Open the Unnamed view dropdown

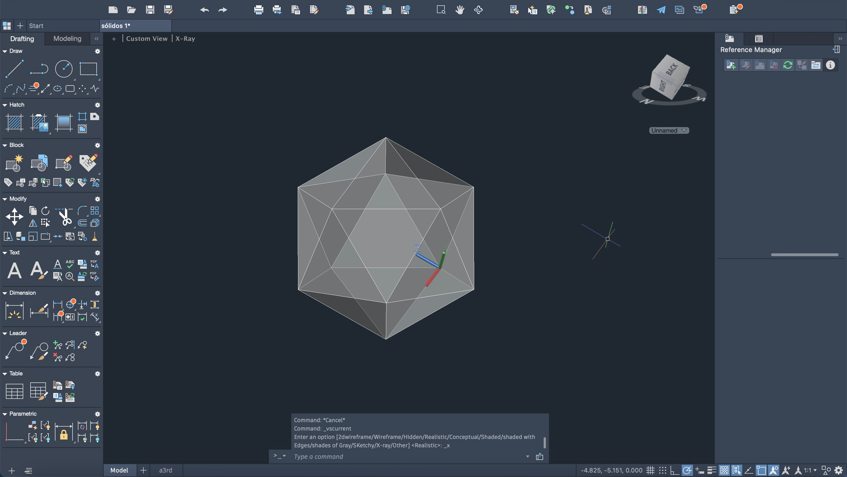click(x=669, y=130)
